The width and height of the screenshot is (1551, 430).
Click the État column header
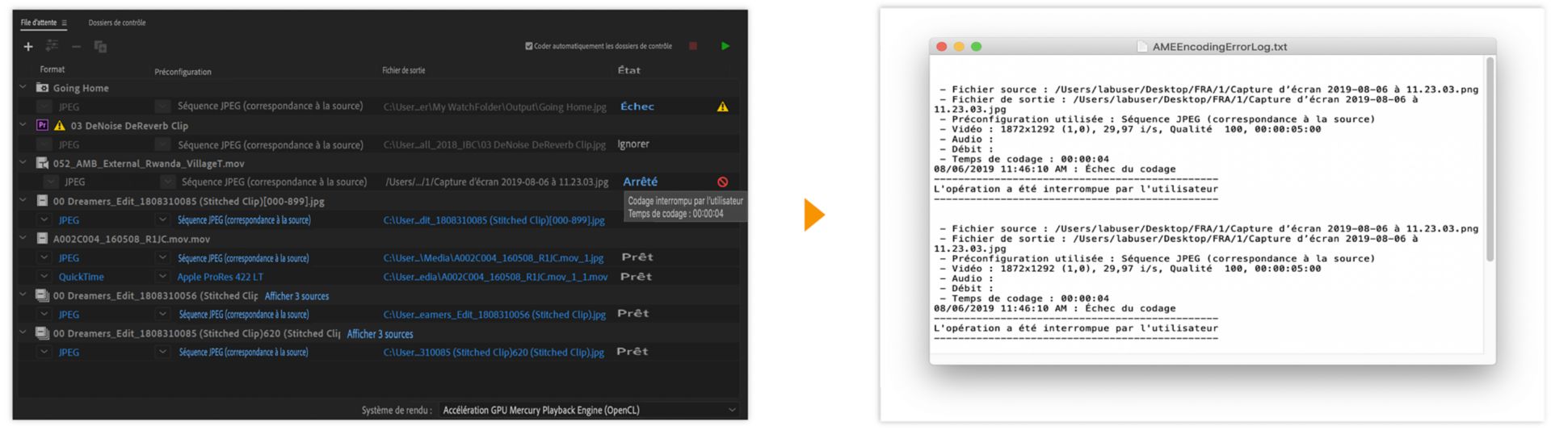click(x=628, y=70)
